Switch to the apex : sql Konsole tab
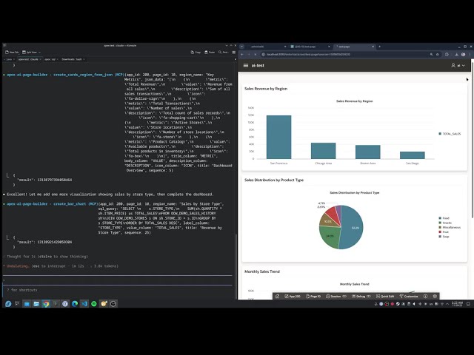The image size is (474, 355). [50, 59]
